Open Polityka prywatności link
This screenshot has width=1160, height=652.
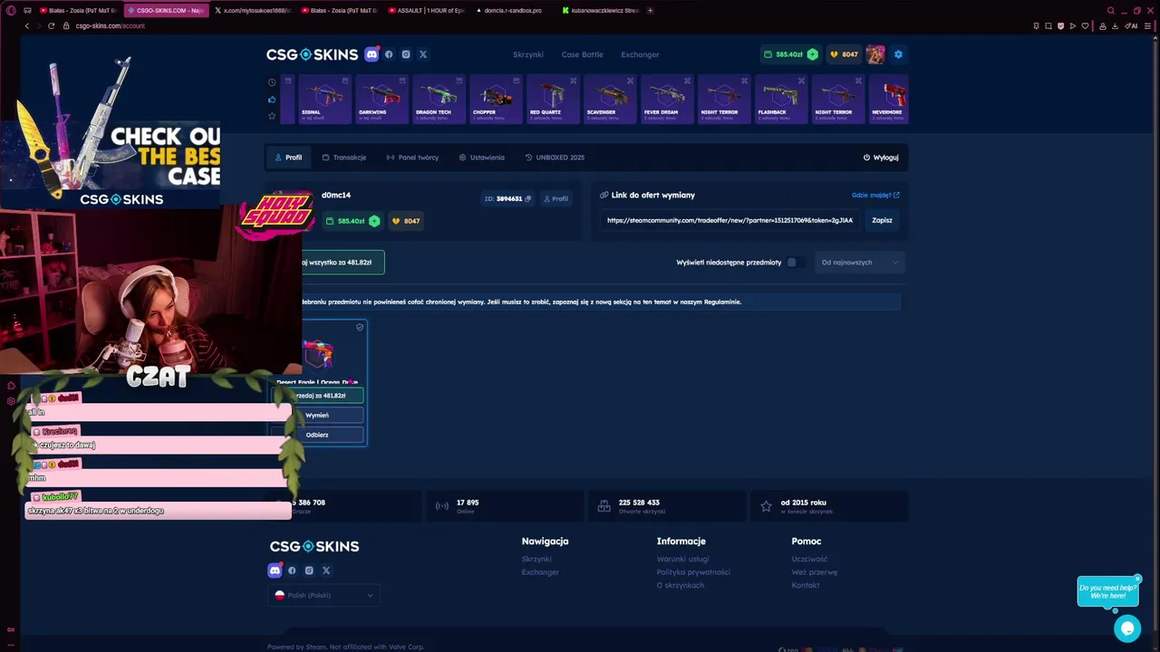coord(693,572)
